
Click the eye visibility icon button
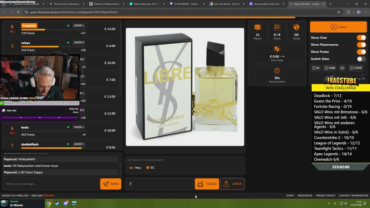click(342, 68)
